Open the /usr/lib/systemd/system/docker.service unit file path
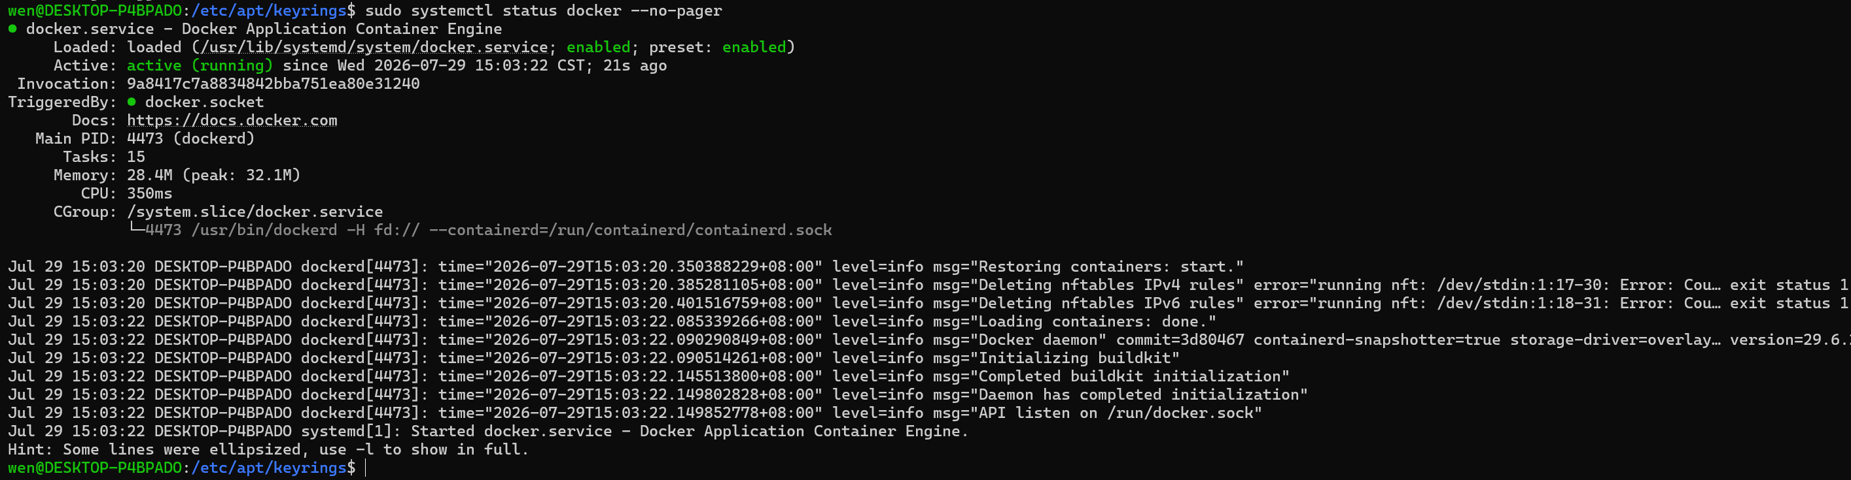1851x480 pixels. coord(374,46)
